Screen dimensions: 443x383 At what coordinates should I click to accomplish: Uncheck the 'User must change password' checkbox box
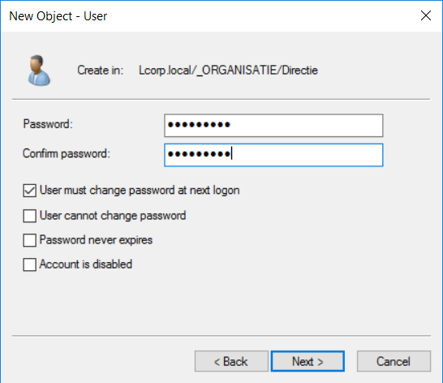pos(30,191)
